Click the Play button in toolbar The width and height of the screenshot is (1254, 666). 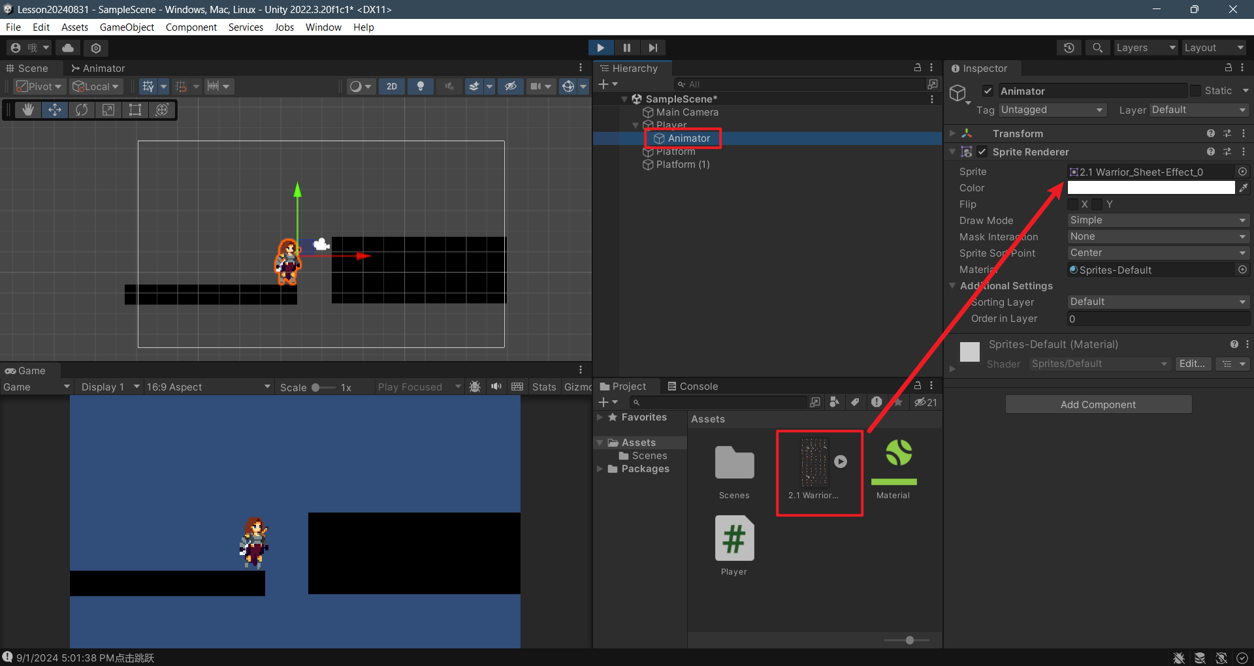[x=600, y=48]
